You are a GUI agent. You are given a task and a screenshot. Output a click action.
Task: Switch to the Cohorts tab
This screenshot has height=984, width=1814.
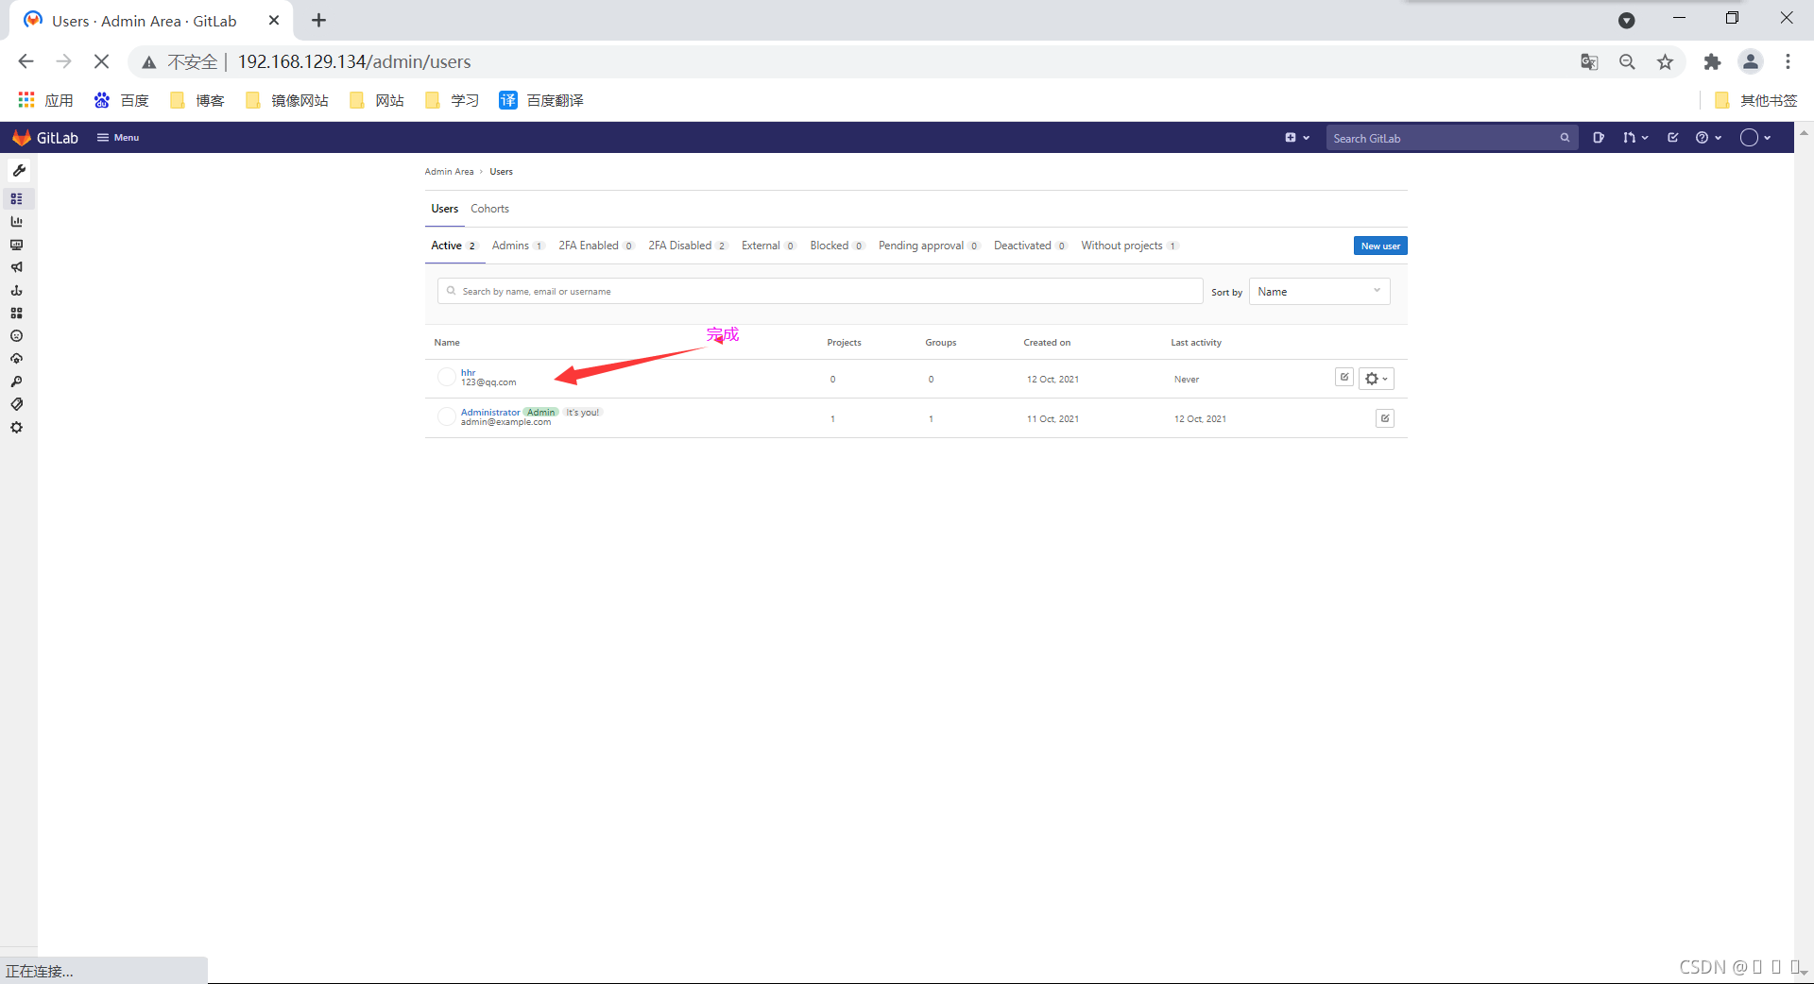[489, 209]
